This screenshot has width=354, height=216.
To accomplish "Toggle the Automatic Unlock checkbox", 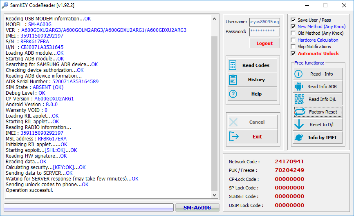I will 293,53.
